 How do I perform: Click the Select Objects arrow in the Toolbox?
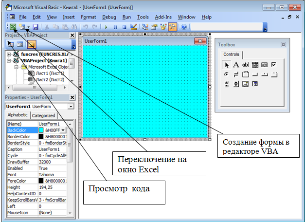point(226,65)
